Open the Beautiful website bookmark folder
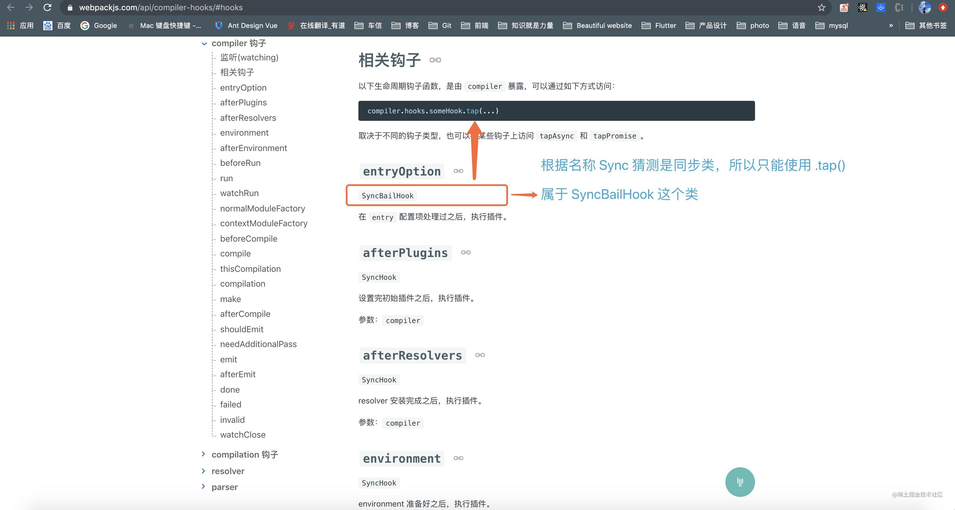The height and width of the screenshot is (510, 955). click(x=597, y=25)
